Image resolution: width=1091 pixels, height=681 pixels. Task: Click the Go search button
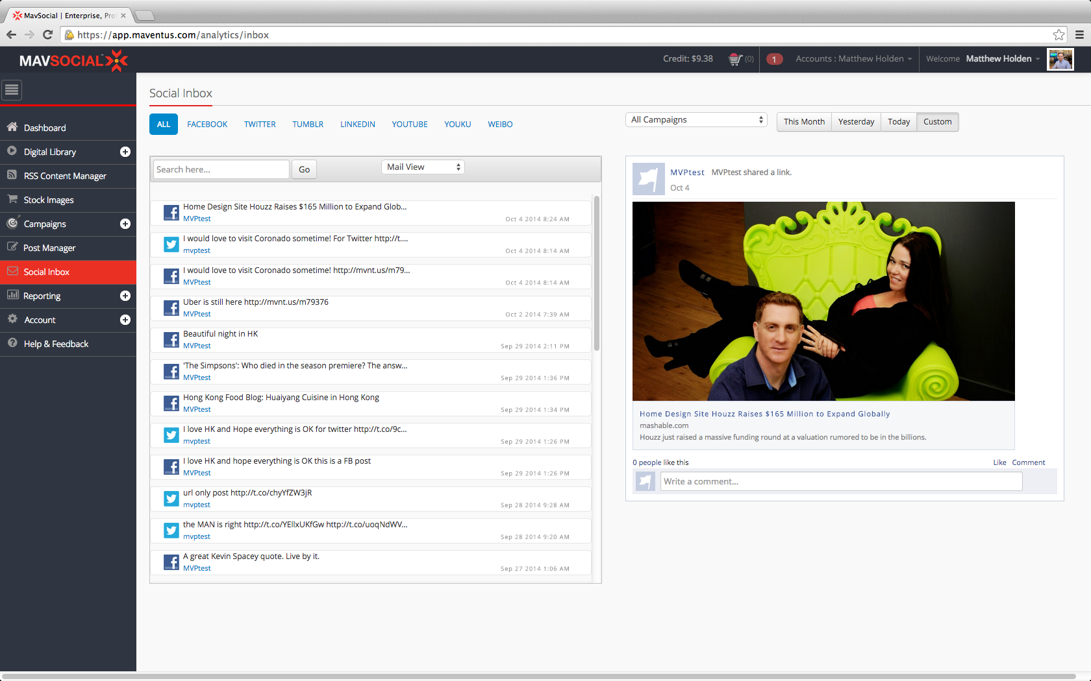click(x=304, y=169)
